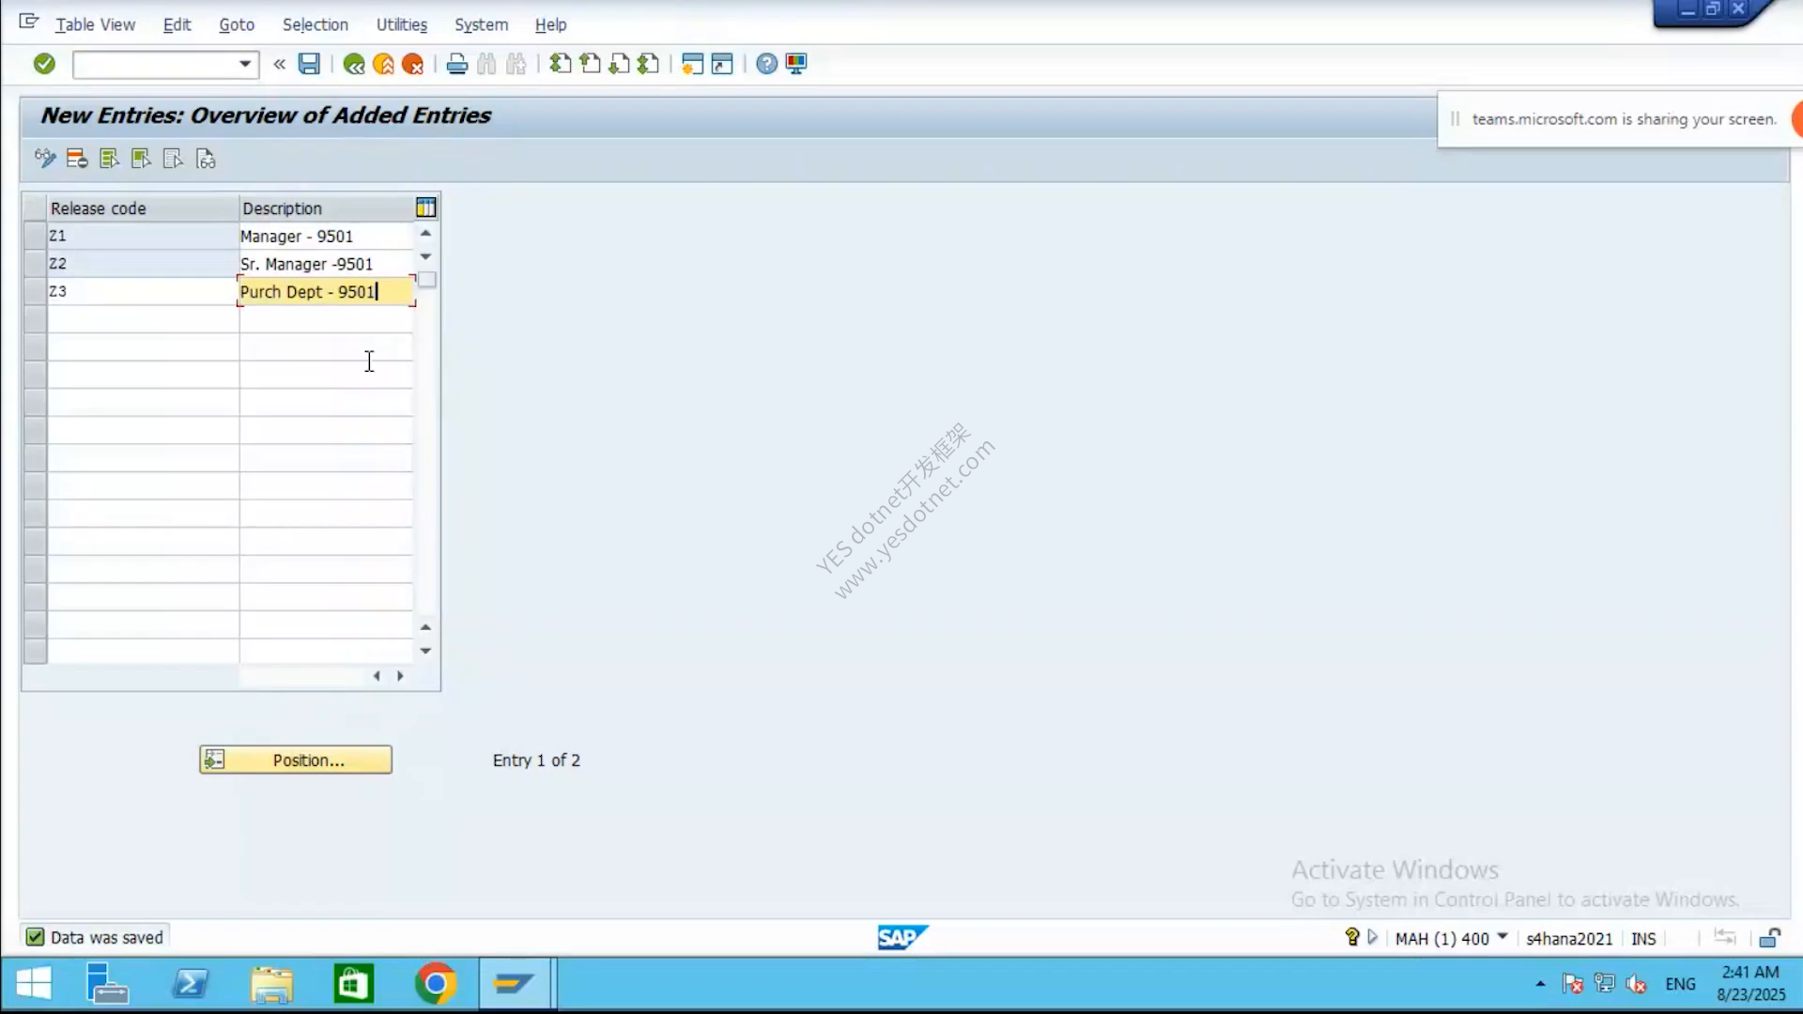Select row Z2 using its row selector
This screenshot has height=1014, width=1803.
[35, 264]
